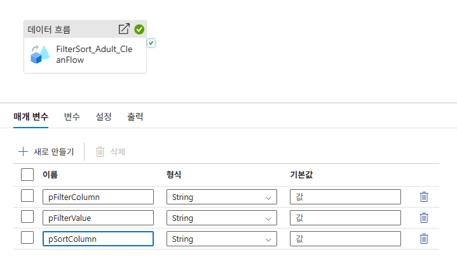This screenshot has width=457, height=266.
Task: Open data flow in new window icon
Action: click(124, 29)
